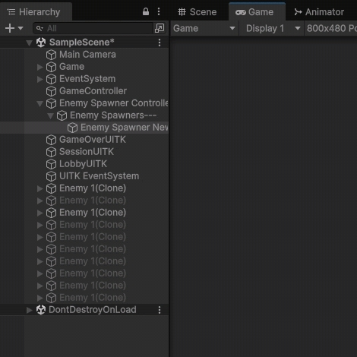
Task: Toggle the Hierarchy panel lock icon
Action: (146, 11)
